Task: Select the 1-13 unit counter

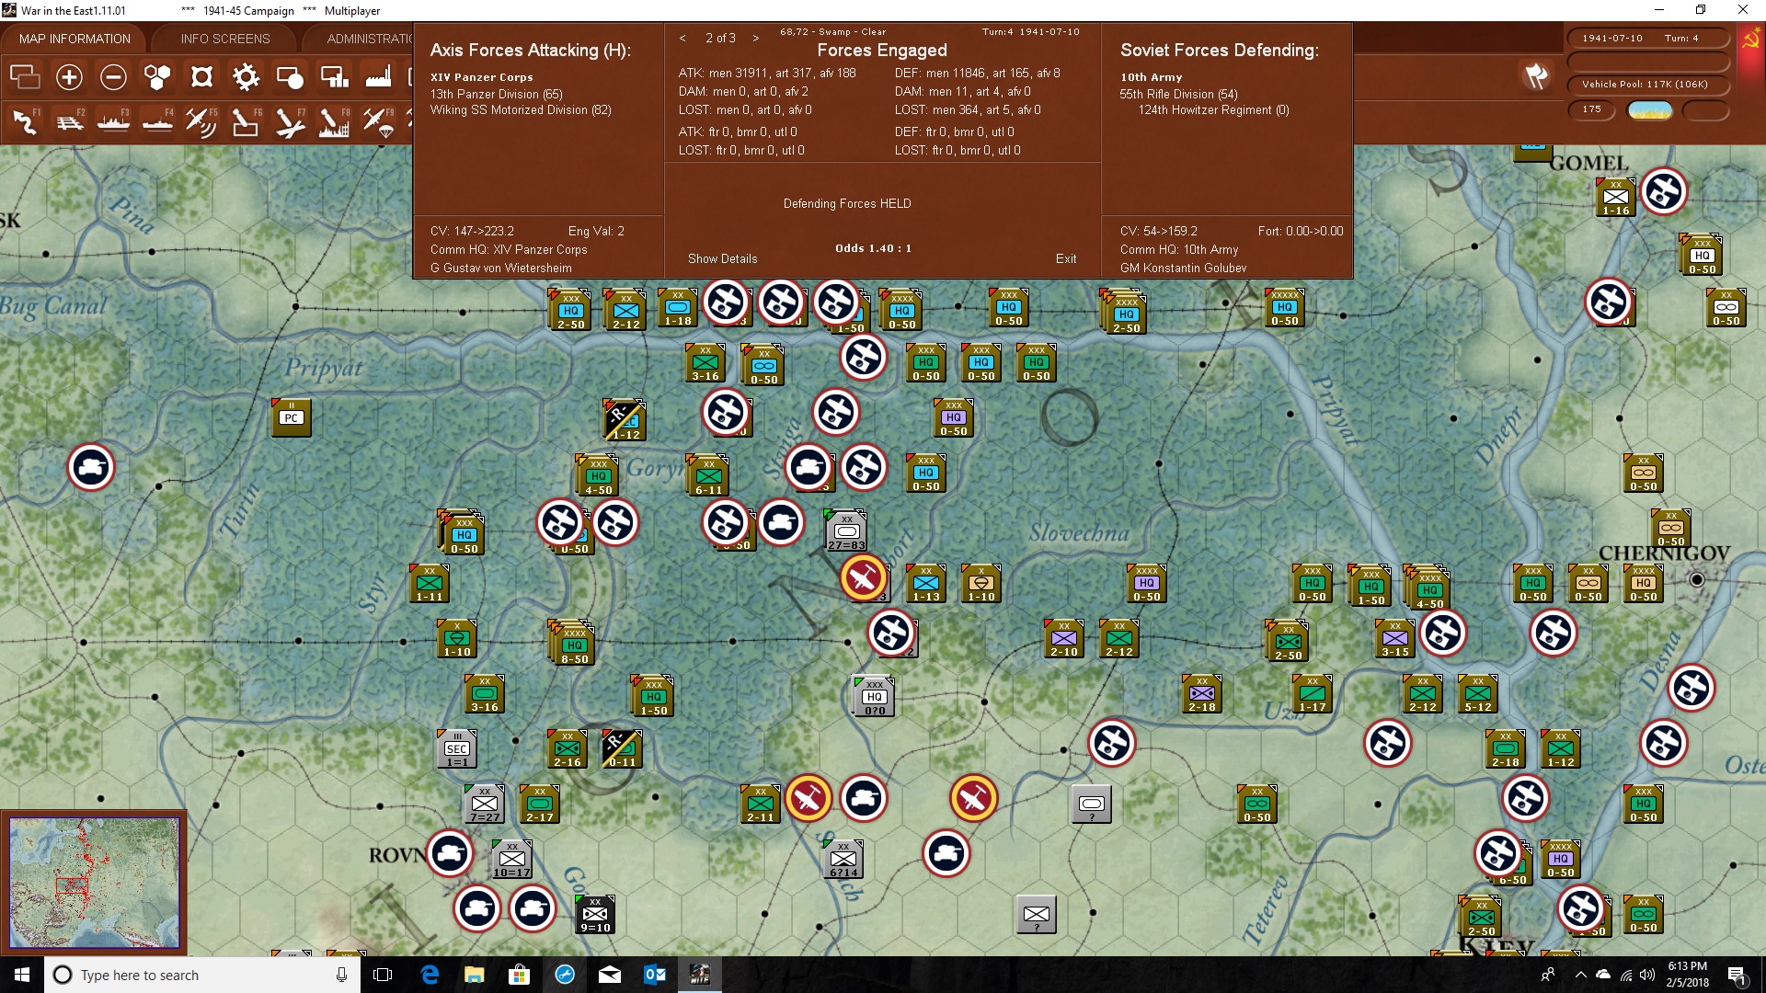Action: click(926, 583)
